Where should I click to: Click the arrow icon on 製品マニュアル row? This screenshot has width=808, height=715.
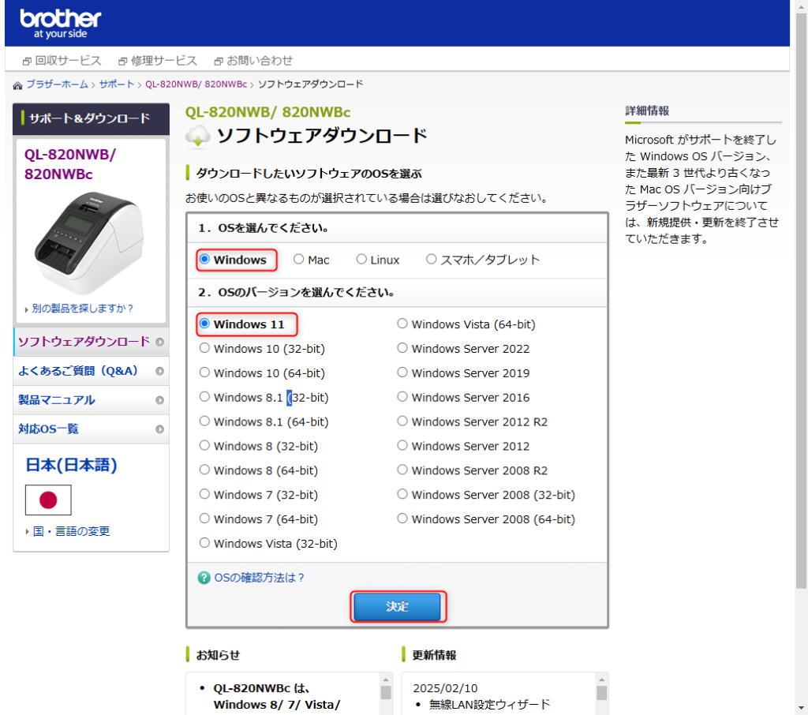coord(159,400)
